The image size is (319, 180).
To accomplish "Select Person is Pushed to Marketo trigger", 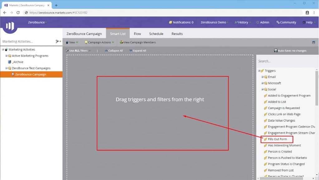I will point(287,158).
